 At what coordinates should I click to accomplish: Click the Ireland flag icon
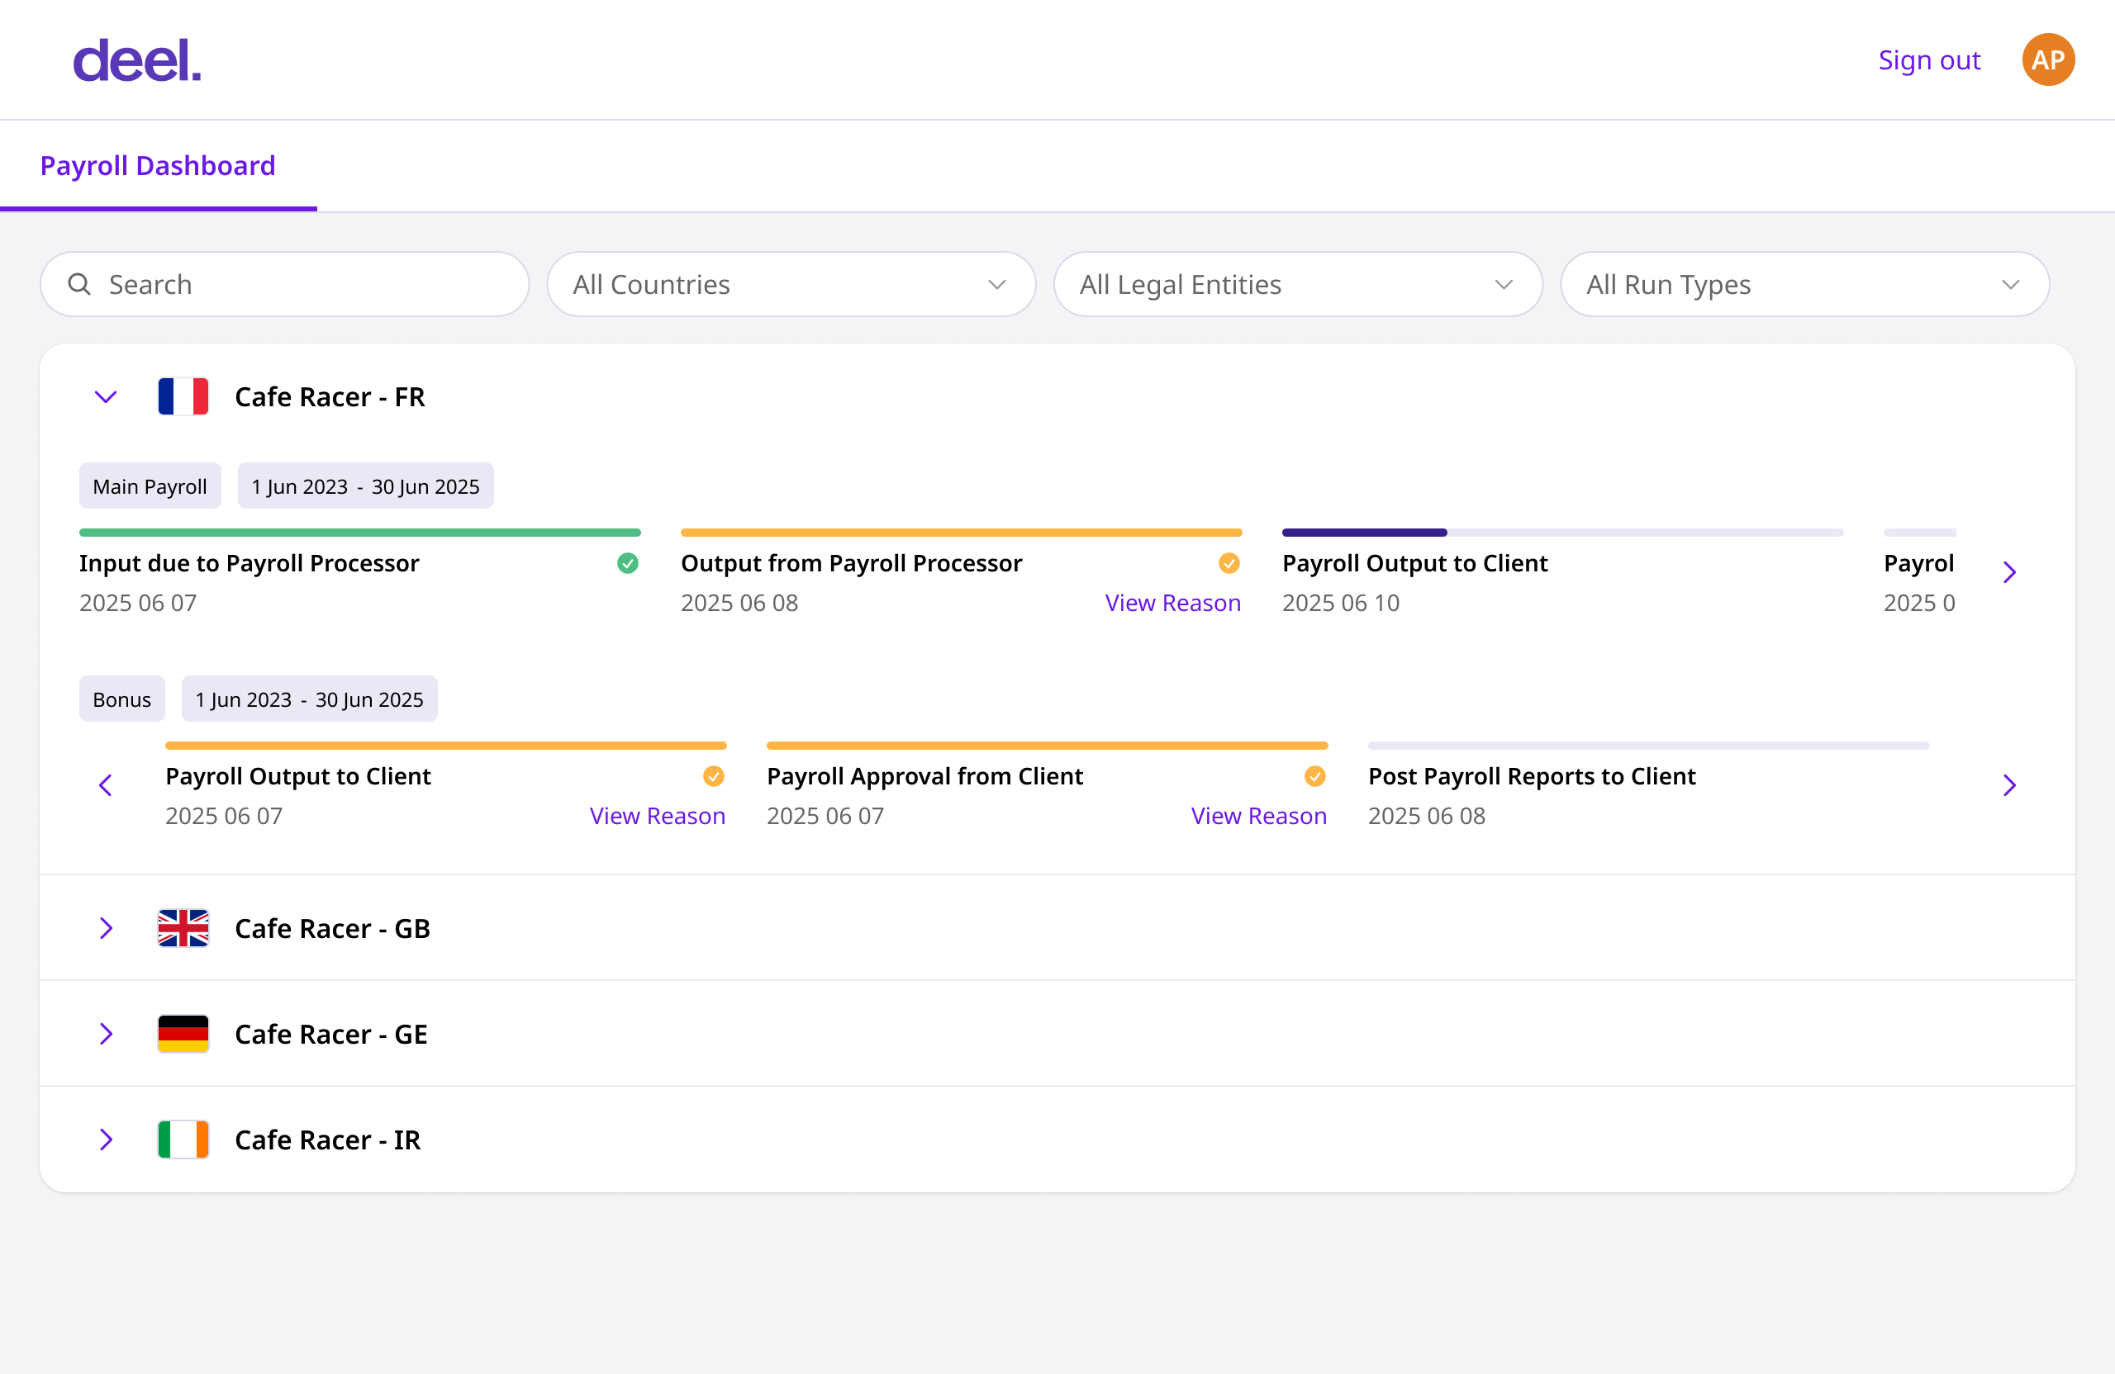[183, 1139]
